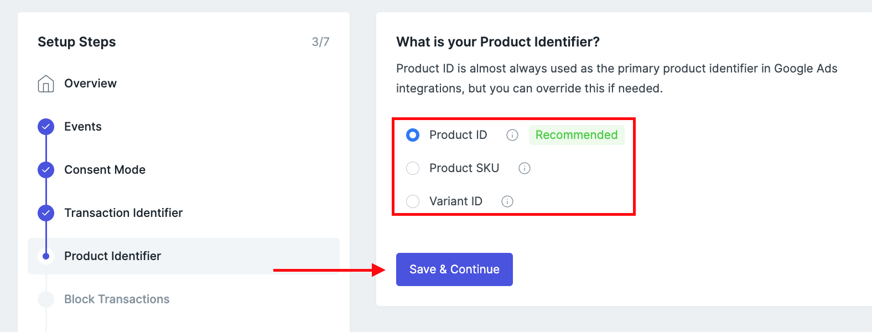
Task: Select the Product Identifier step label
Action: [x=112, y=256]
